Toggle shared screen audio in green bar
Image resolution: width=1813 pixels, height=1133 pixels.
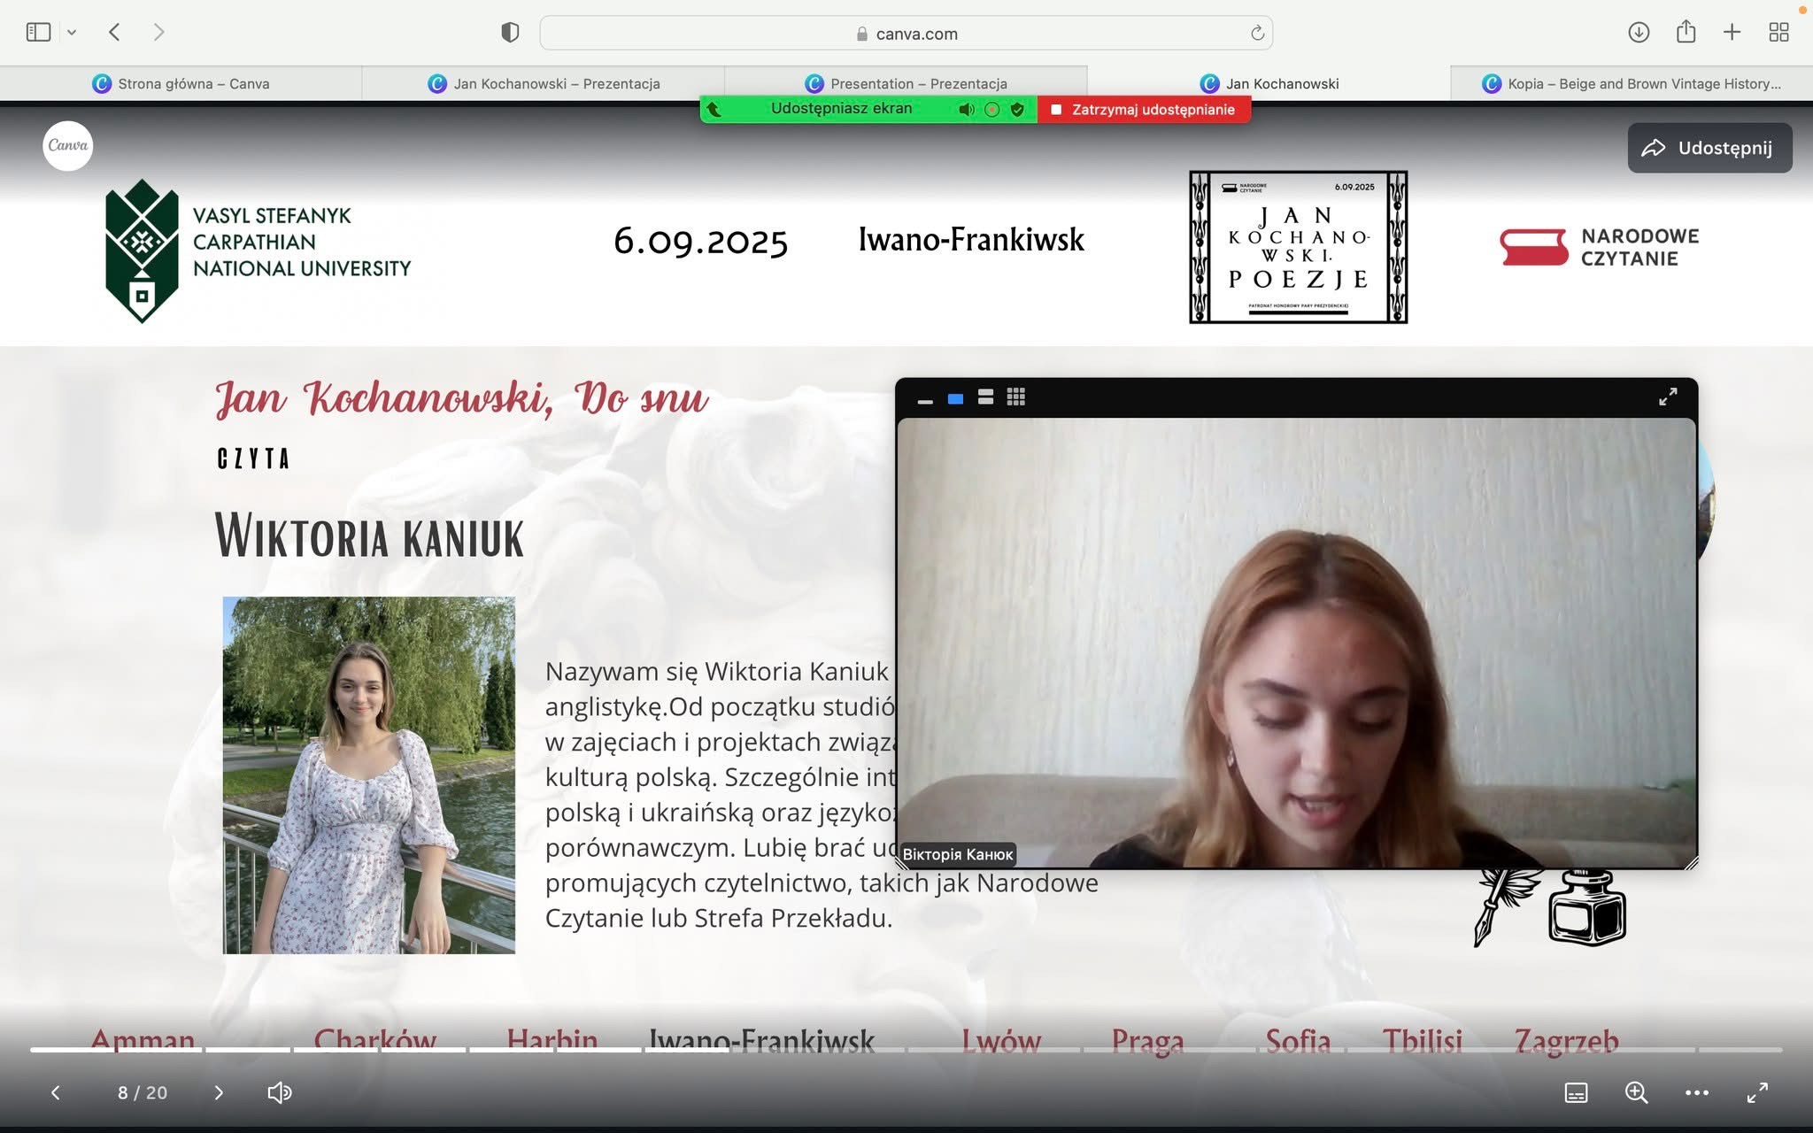click(x=966, y=110)
